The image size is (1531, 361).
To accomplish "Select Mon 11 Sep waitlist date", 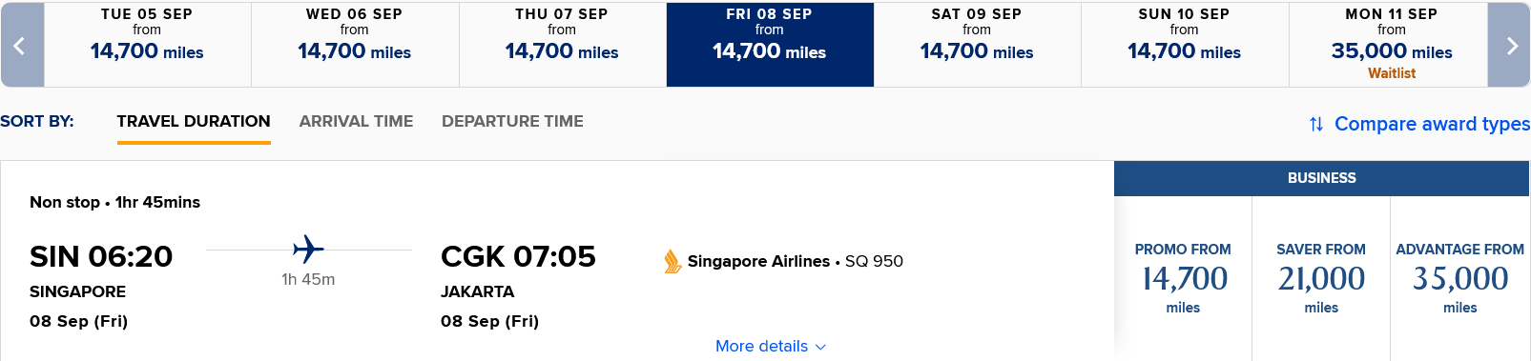I will (x=1392, y=45).
